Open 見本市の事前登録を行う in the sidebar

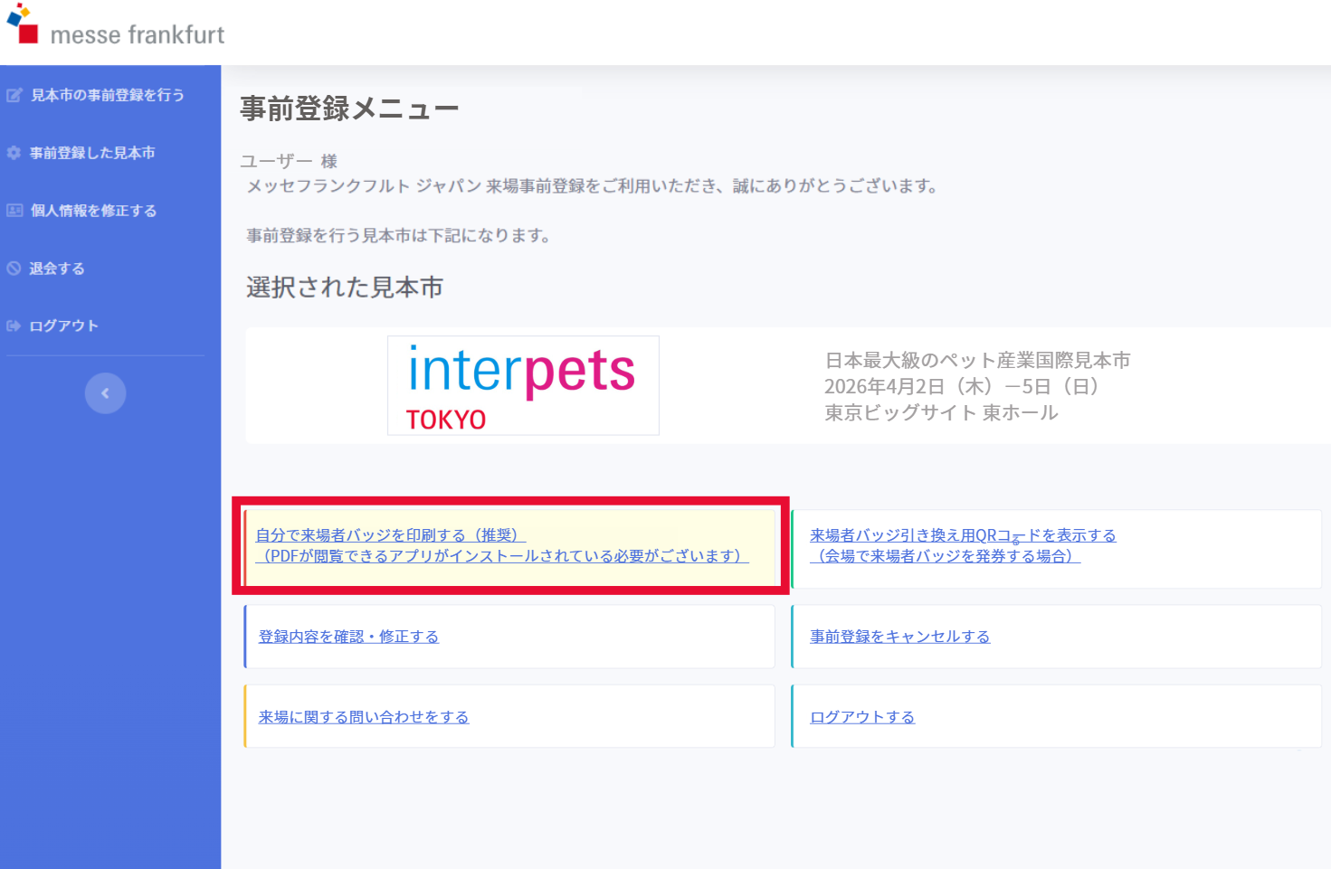click(107, 95)
